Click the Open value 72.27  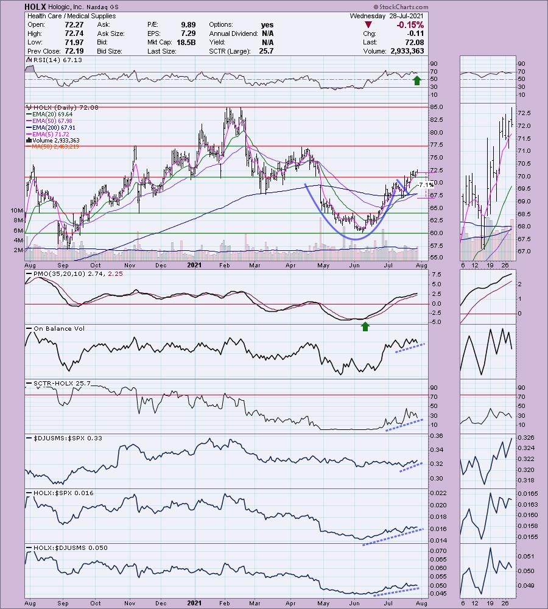[x=74, y=24]
